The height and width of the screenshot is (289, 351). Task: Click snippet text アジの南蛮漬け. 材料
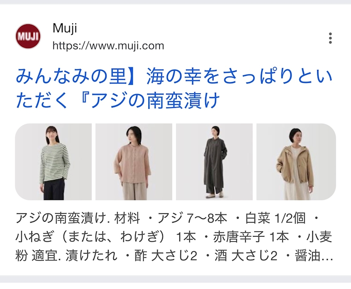point(78,218)
